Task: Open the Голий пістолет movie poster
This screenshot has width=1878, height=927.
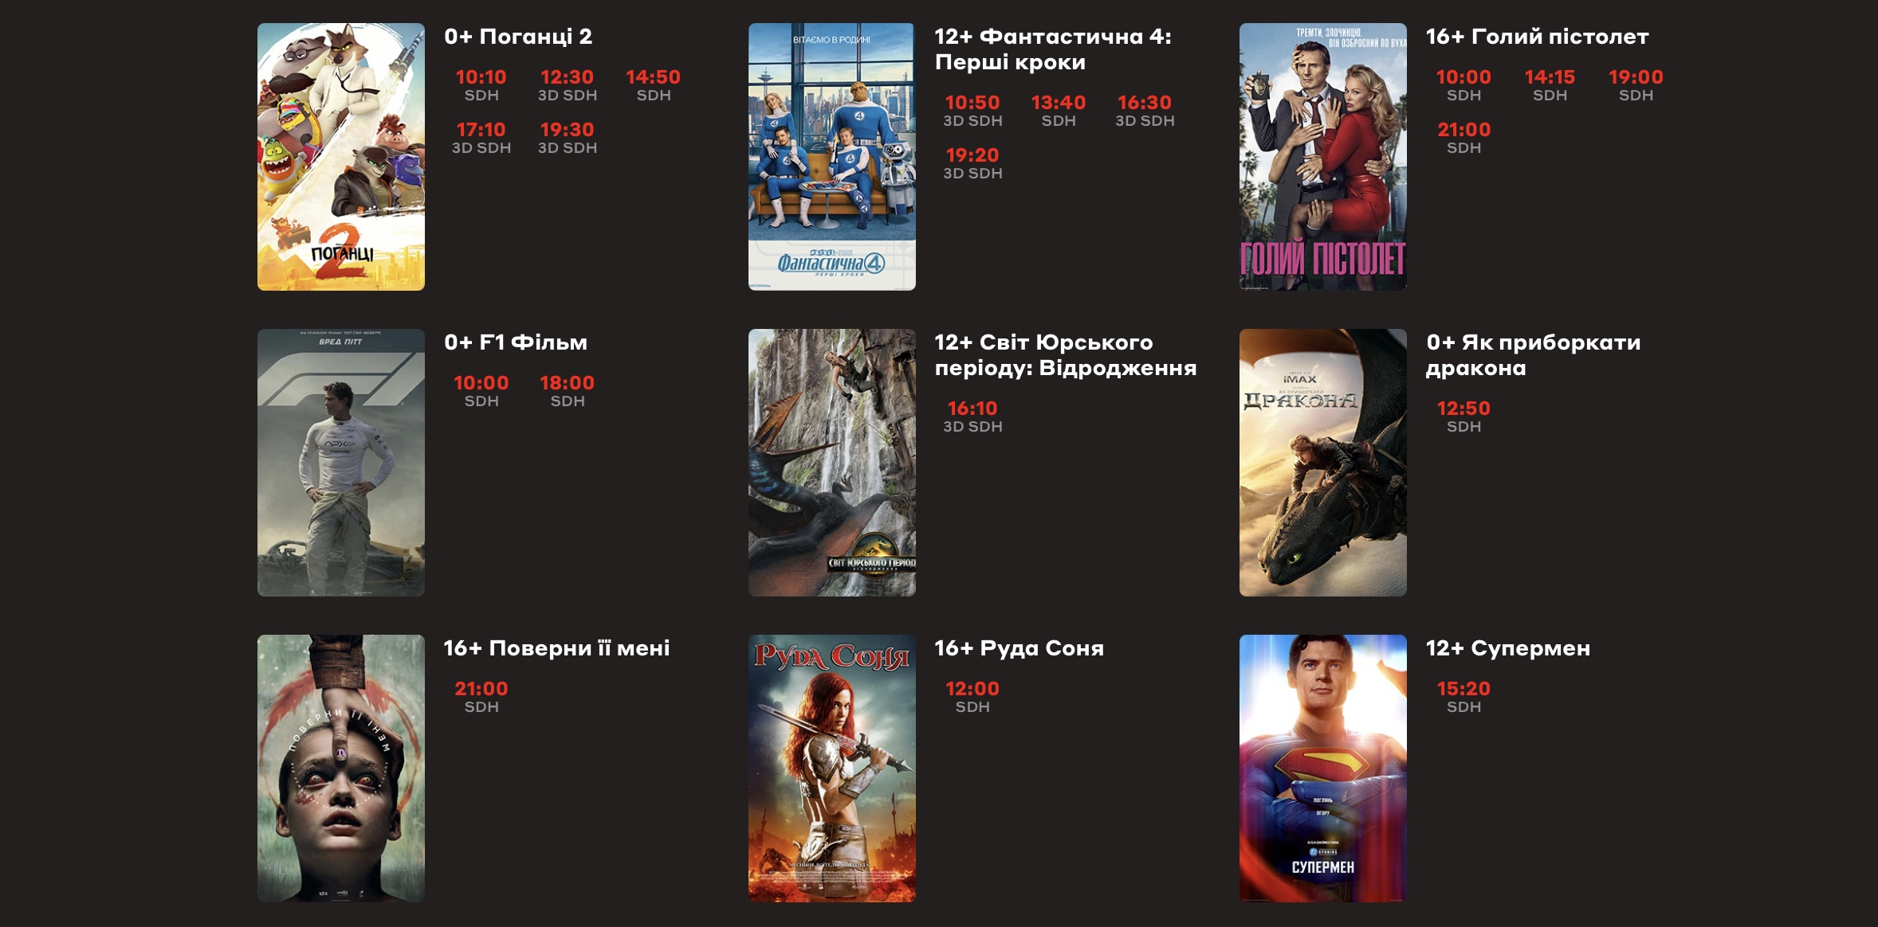Action: coord(1323,157)
